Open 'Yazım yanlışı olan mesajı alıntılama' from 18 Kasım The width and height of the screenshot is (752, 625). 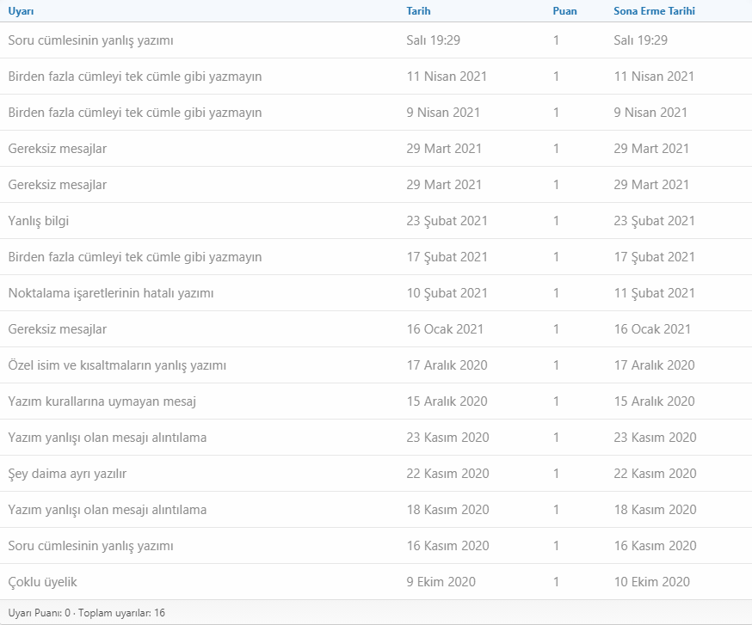[108, 510]
